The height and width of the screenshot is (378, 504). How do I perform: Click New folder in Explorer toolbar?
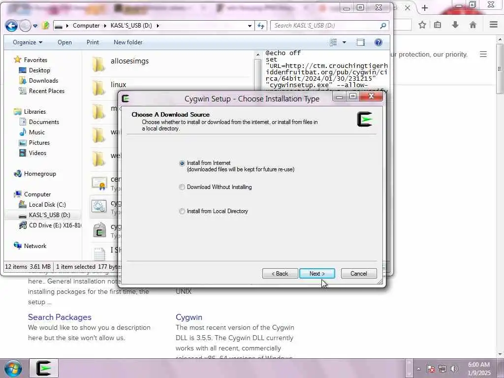[128, 42]
